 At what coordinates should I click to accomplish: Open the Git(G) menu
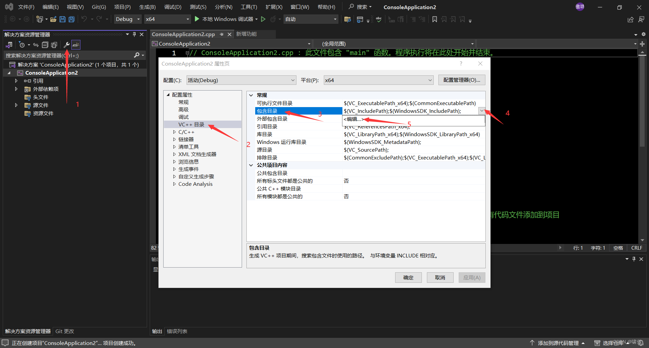[x=98, y=7]
